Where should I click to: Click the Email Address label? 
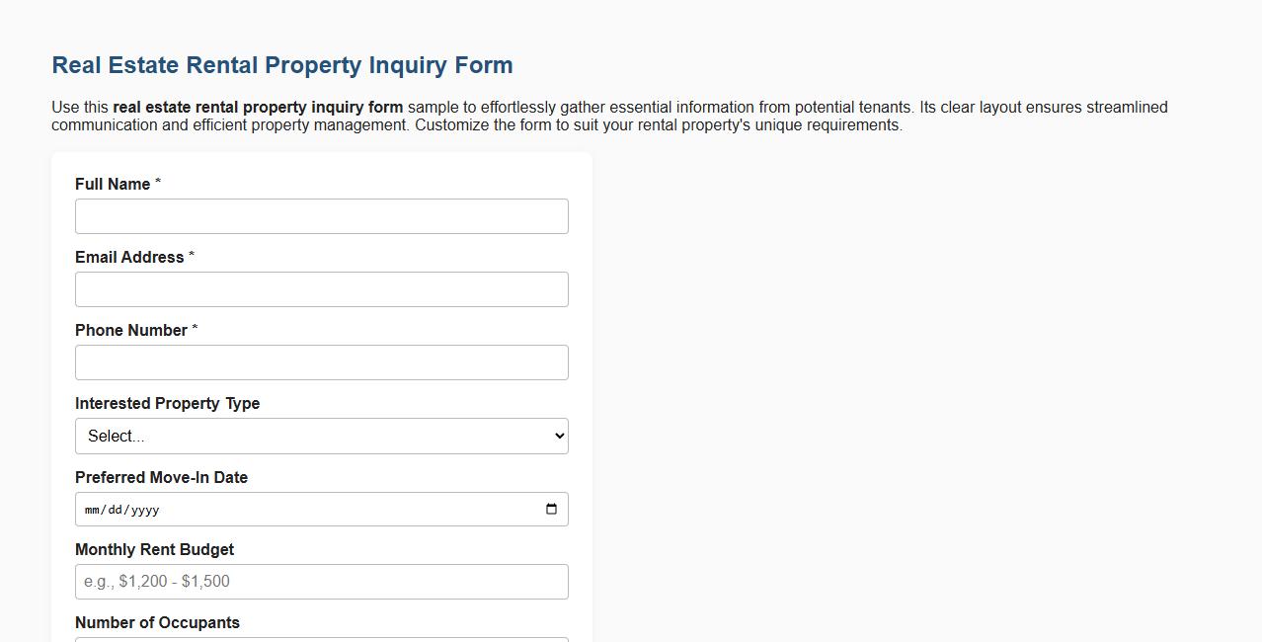click(x=129, y=257)
